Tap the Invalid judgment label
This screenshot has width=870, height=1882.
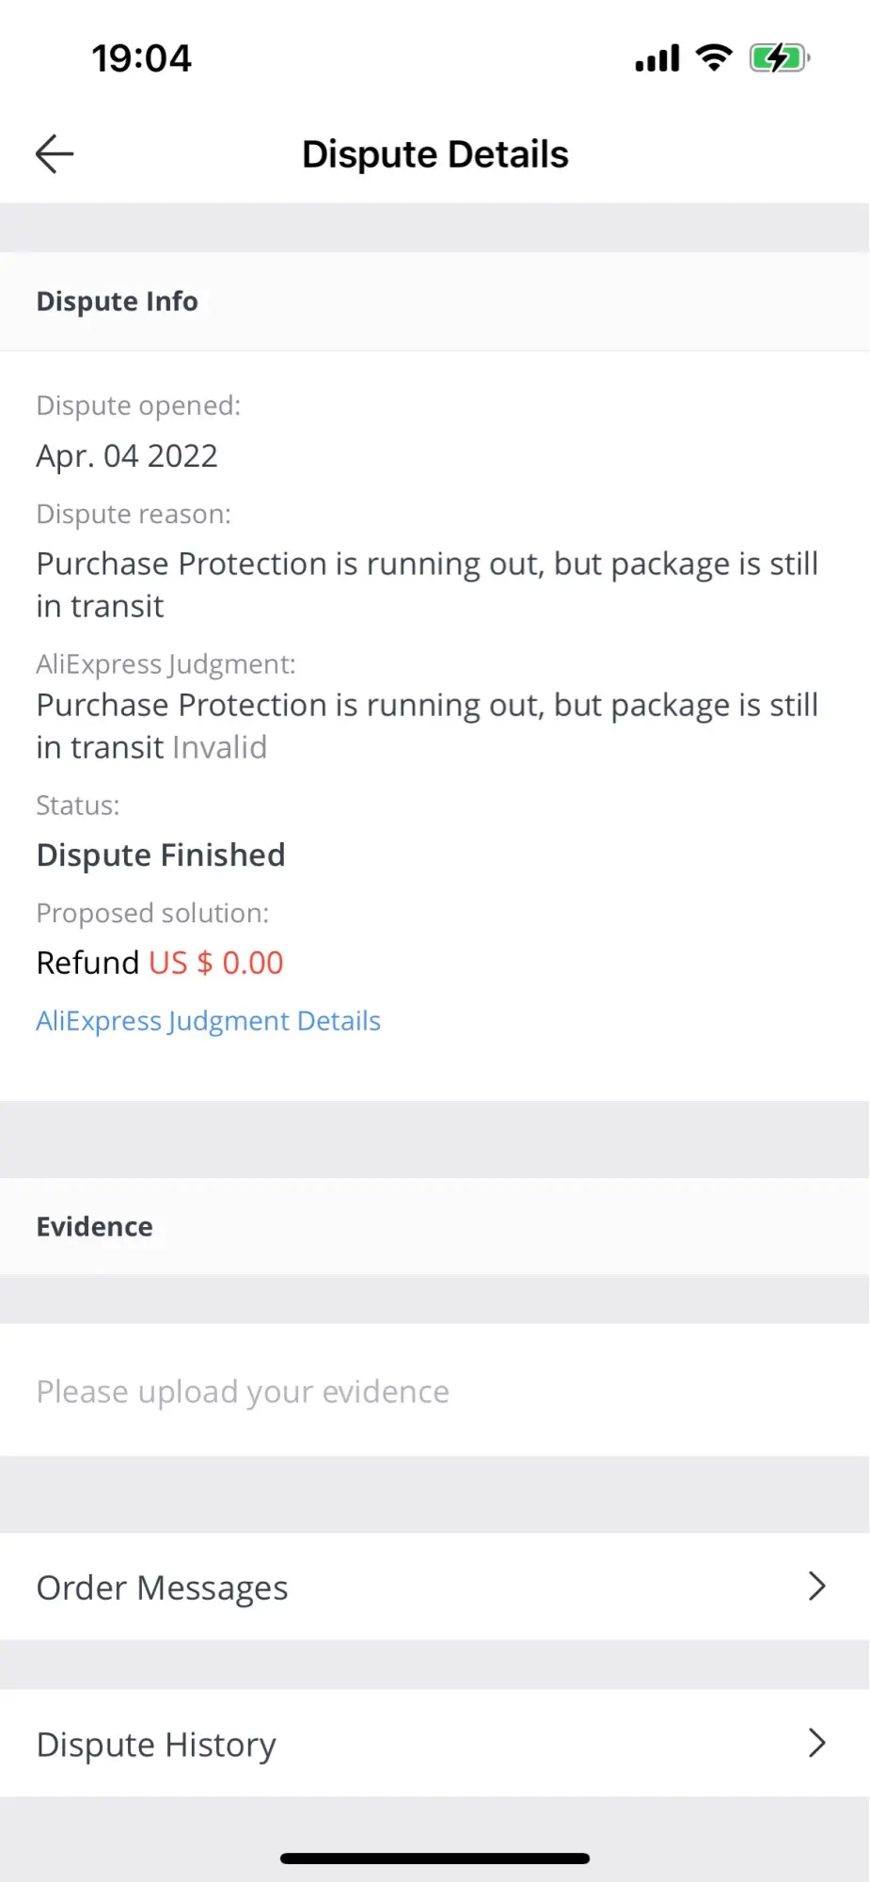tap(219, 747)
